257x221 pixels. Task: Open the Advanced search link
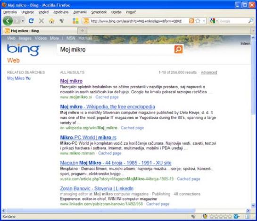coord(209,72)
